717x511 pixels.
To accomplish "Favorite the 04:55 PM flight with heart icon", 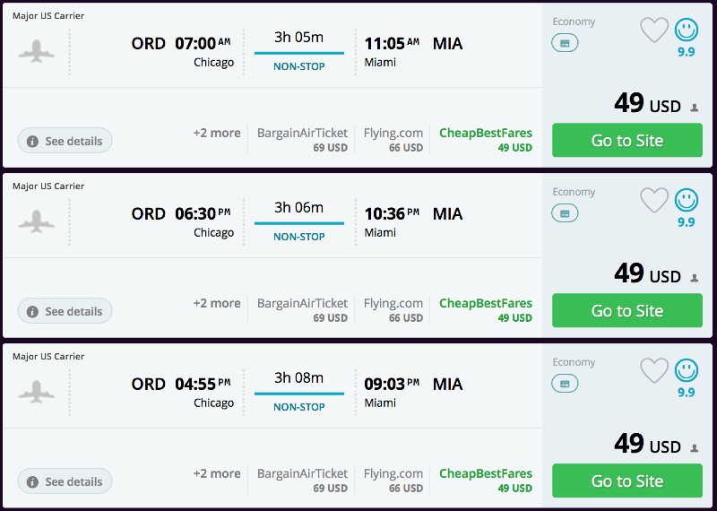I will [654, 371].
